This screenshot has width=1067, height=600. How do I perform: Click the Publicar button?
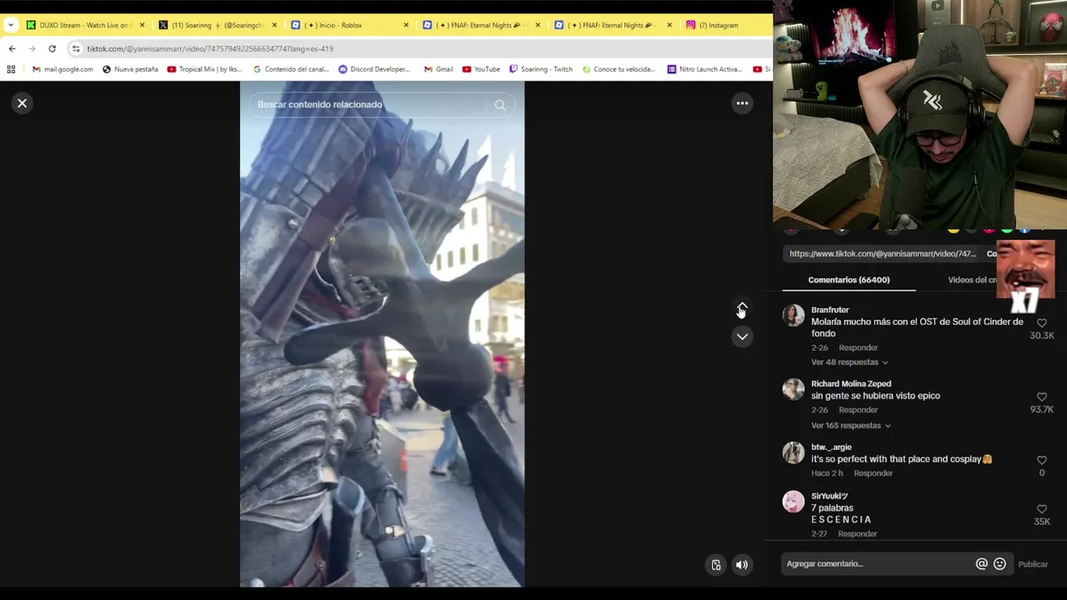click(x=1033, y=564)
